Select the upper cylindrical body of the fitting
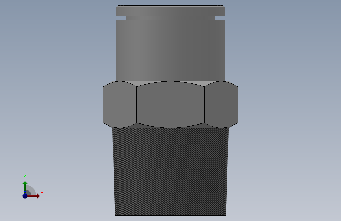This screenshot has width=341, height=221. pos(171,50)
